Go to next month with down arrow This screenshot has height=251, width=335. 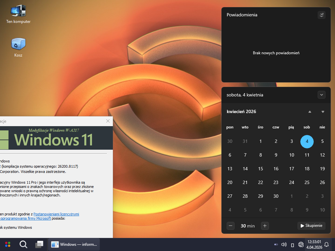323,112
